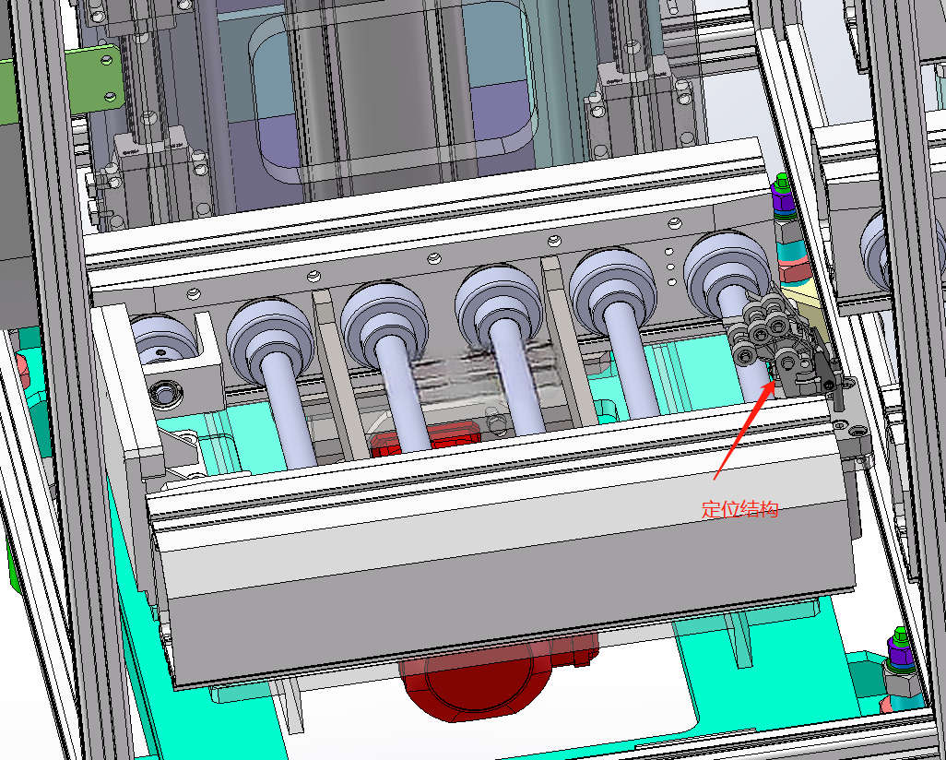
Task: Select the red annotation arrow line
Action: coord(744,429)
